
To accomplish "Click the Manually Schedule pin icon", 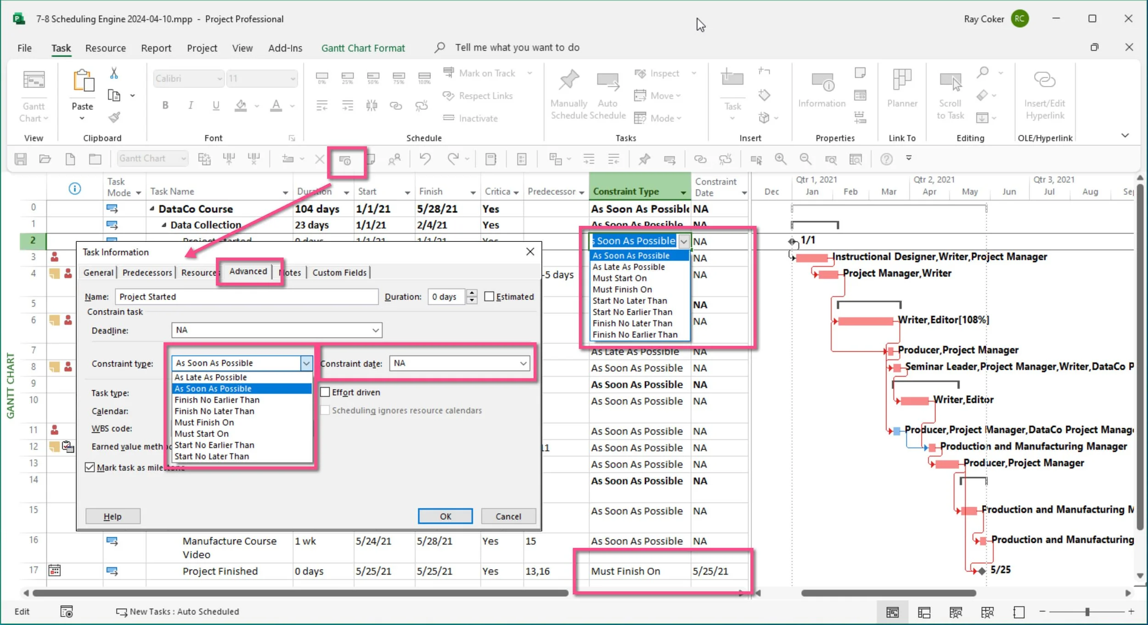I will [x=568, y=80].
